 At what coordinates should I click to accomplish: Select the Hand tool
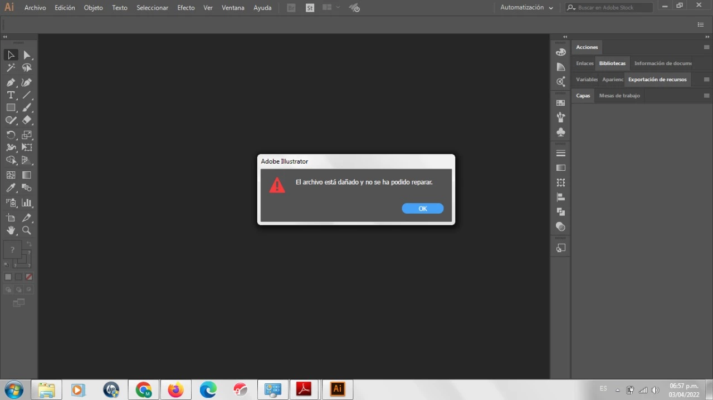coord(11,230)
